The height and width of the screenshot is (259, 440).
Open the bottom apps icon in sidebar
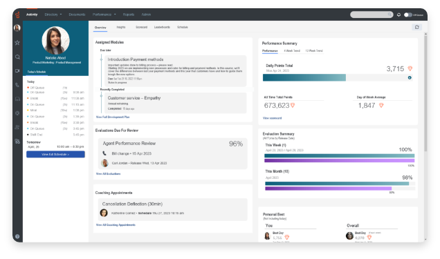point(17,141)
